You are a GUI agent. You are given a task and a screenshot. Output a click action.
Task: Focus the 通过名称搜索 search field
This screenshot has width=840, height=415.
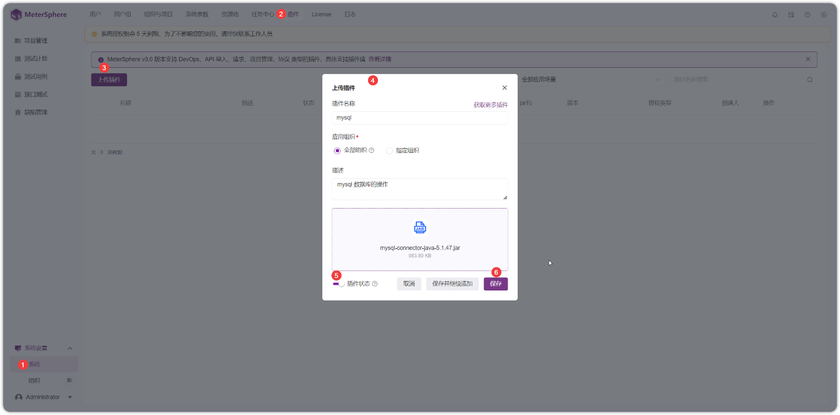click(742, 80)
